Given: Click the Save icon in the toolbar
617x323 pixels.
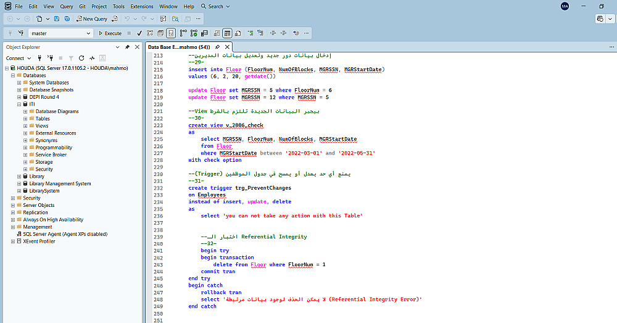Looking at the screenshot, I should tap(57, 19).
